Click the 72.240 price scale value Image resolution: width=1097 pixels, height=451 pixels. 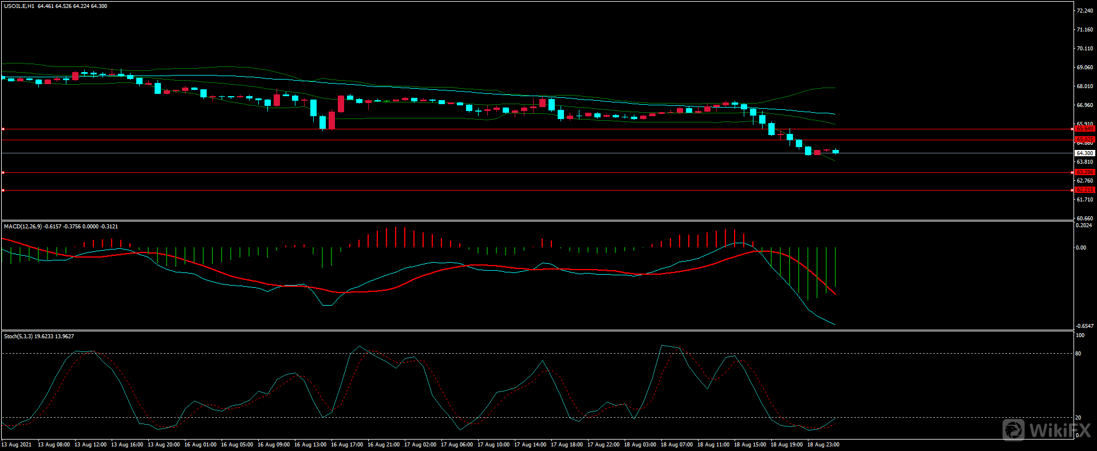[x=1084, y=11]
